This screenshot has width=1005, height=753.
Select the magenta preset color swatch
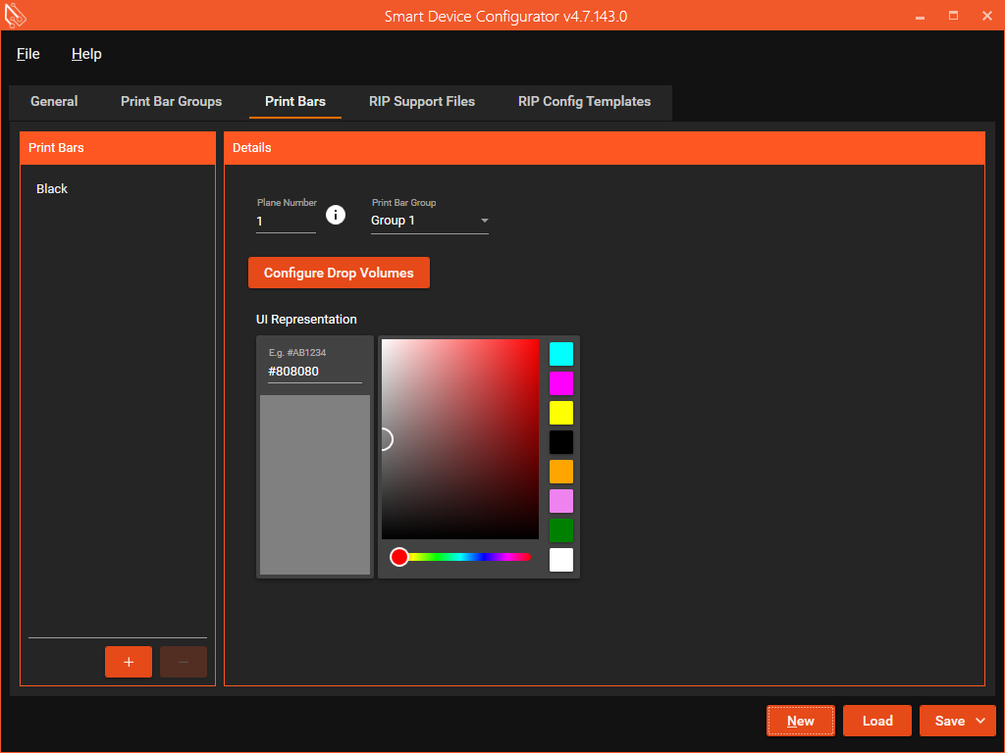tap(561, 383)
